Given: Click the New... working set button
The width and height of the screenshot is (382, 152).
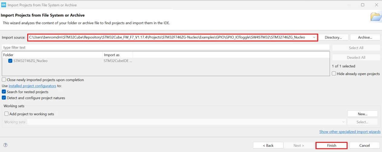Looking at the screenshot, I should (x=362, y=114).
